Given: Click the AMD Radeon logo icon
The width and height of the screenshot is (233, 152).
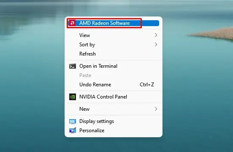Looking at the screenshot, I should (73, 23).
